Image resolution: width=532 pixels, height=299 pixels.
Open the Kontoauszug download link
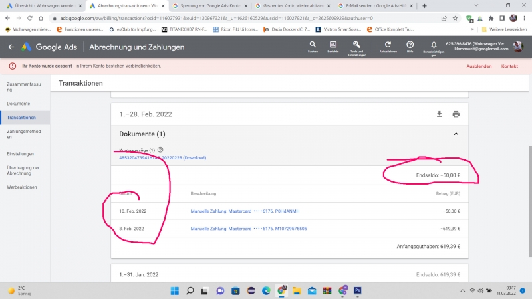(162, 158)
